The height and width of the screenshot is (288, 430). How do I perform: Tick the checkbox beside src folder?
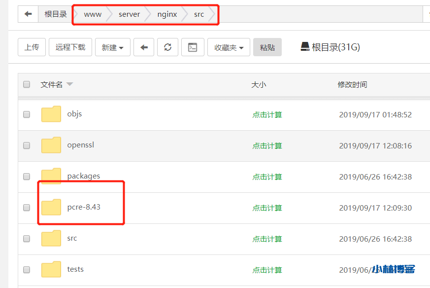point(27,239)
